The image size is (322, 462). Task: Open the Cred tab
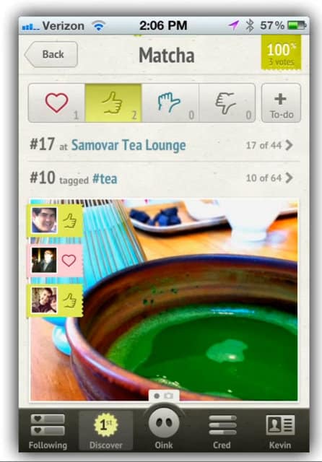click(222, 432)
